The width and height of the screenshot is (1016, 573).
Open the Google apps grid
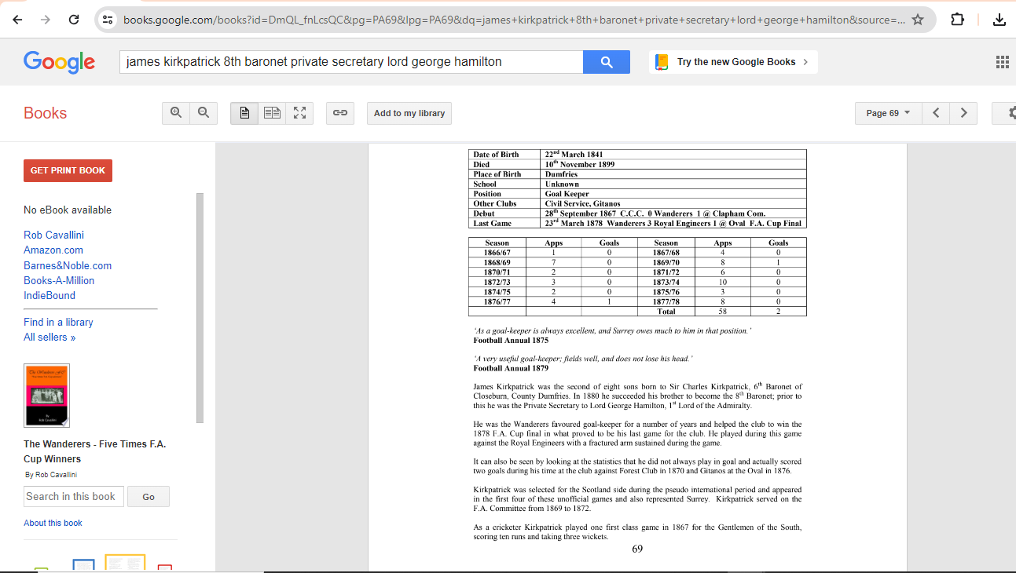pyautogui.click(x=1003, y=62)
